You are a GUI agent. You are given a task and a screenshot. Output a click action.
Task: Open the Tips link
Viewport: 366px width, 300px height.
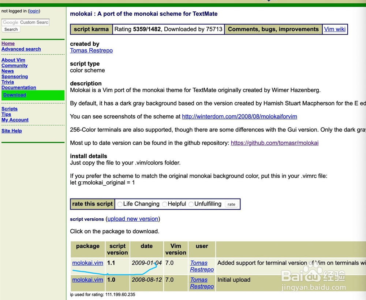click(6, 114)
